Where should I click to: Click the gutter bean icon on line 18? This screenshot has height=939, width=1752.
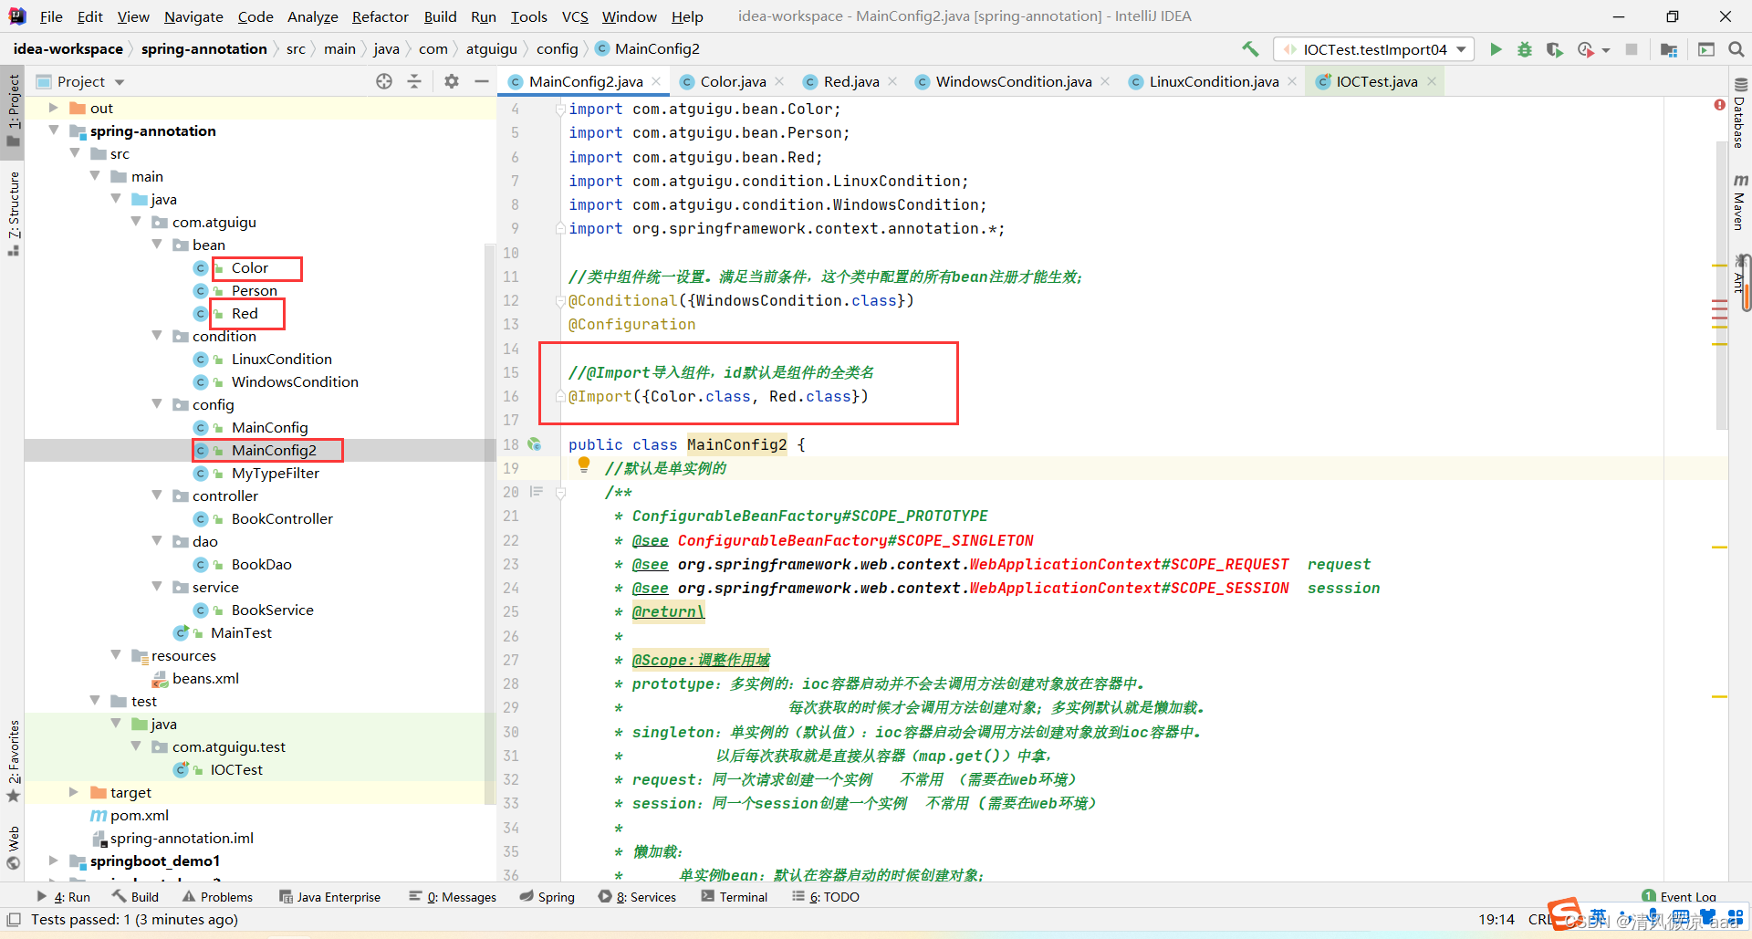coord(535,444)
